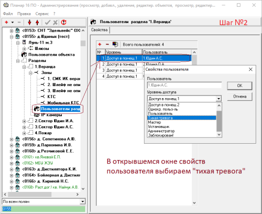The width and height of the screenshot is (262, 214).
Task: Click the Уровень column header
Action: 124,52
